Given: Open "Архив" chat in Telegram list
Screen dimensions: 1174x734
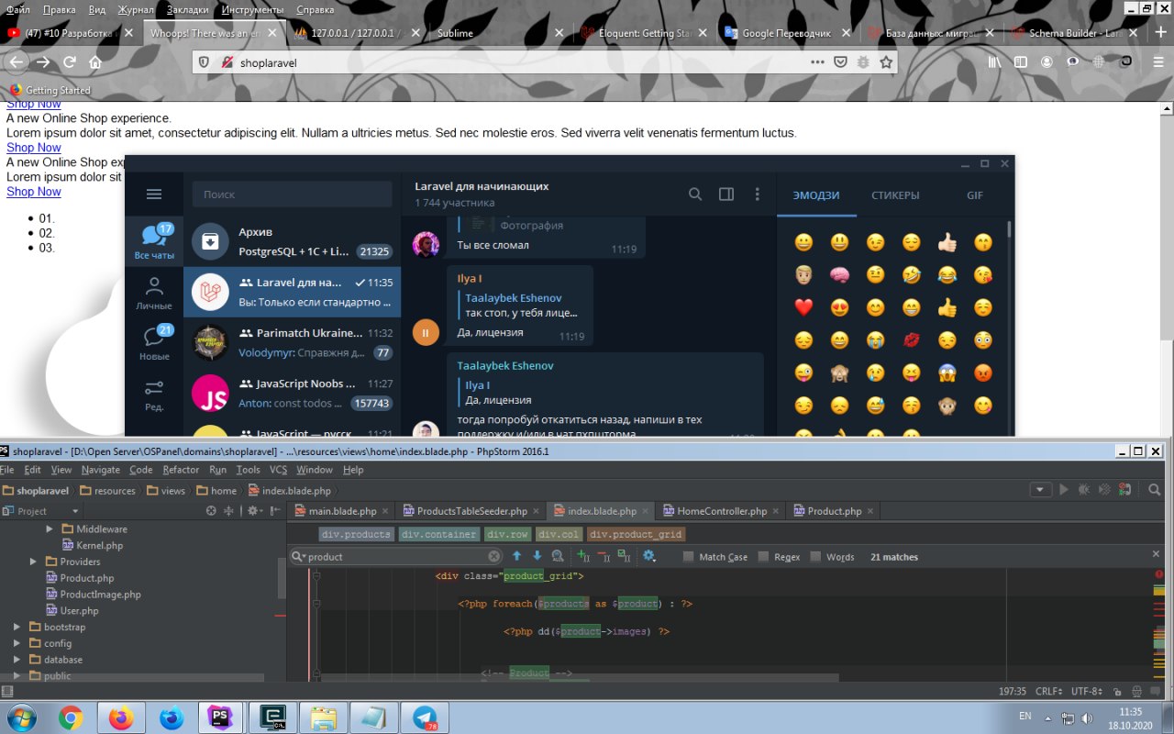Looking at the screenshot, I should pyautogui.click(x=292, y=241).
